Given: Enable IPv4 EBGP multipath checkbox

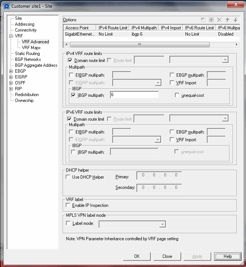Looking at the screenshot, I should click(172, 75).
